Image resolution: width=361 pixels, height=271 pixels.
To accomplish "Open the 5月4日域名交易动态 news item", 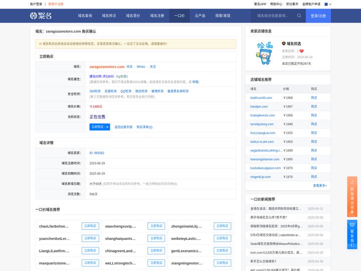I will (276, 235).
